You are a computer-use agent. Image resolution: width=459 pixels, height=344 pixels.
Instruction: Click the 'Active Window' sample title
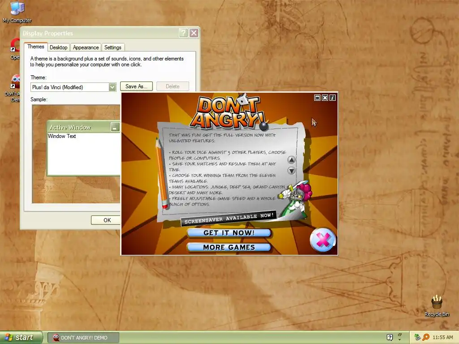(70, 127)
